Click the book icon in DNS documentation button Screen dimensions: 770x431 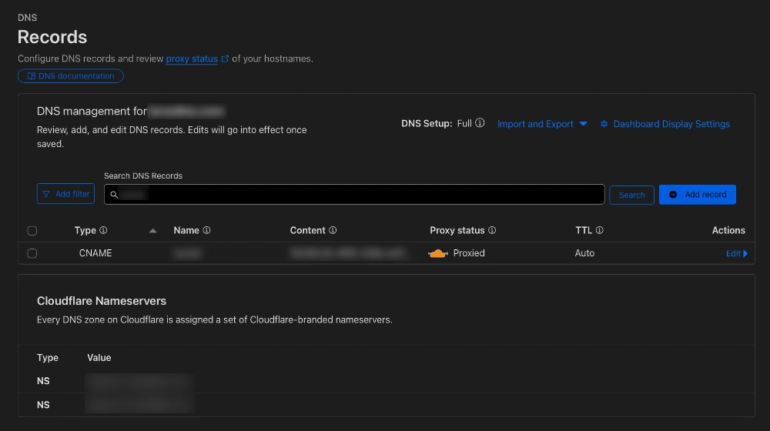[x=32, y=76]
